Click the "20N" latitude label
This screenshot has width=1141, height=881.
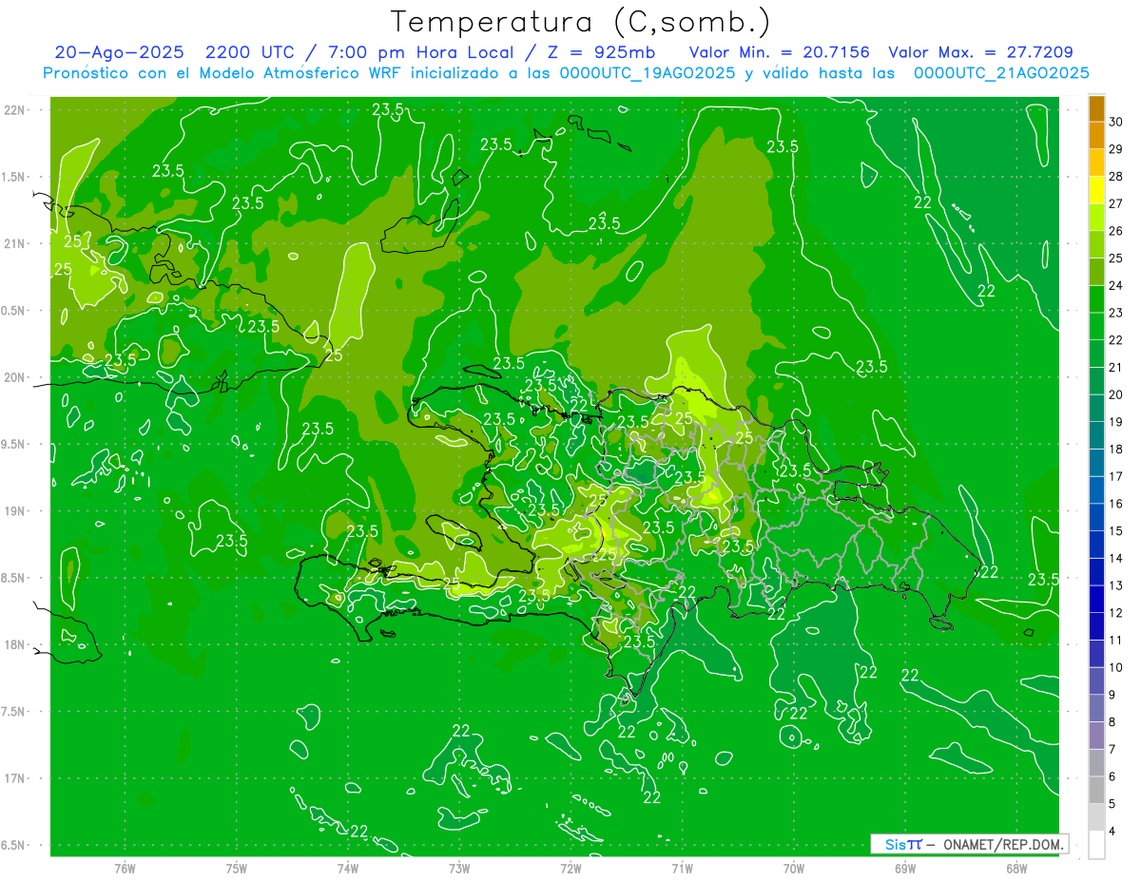tap(14, 377)
